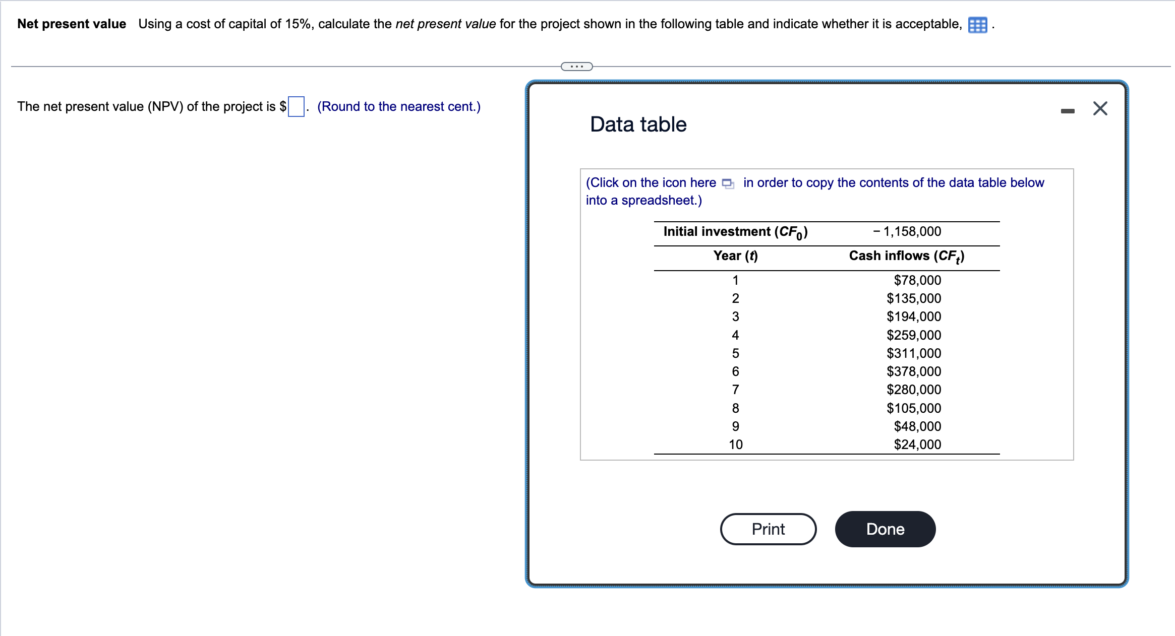Collapse the question area via ellipsis pill
This screenshot has height=636, width=1175.
pyautogui.click(x=576, y=66)
